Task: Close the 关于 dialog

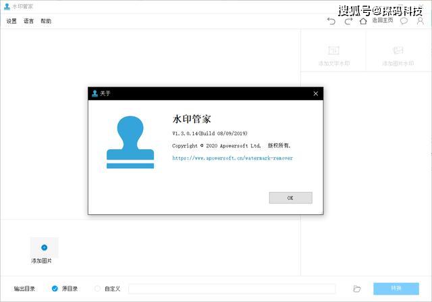Action: [x=316, y=93]
